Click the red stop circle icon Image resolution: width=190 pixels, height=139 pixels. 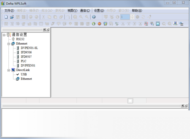point(100,24)
